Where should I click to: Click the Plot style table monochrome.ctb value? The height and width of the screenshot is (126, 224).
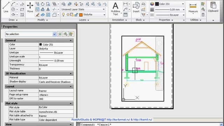(56, 112)
